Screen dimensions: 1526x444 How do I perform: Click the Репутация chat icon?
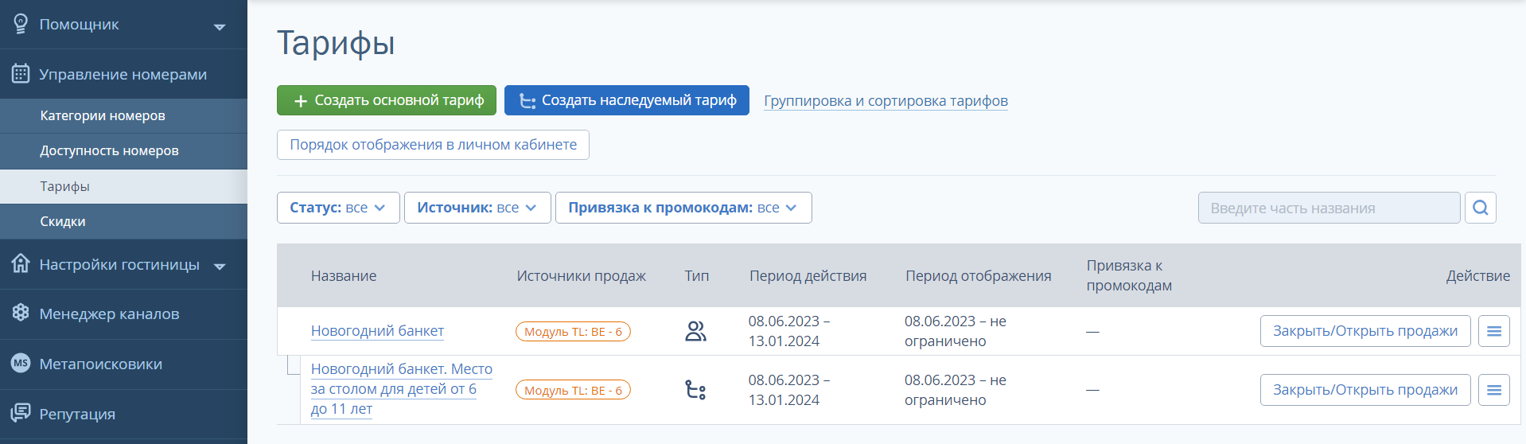click(x=21, y=413)
